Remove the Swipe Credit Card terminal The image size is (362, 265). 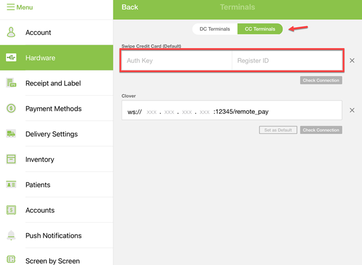352,61
